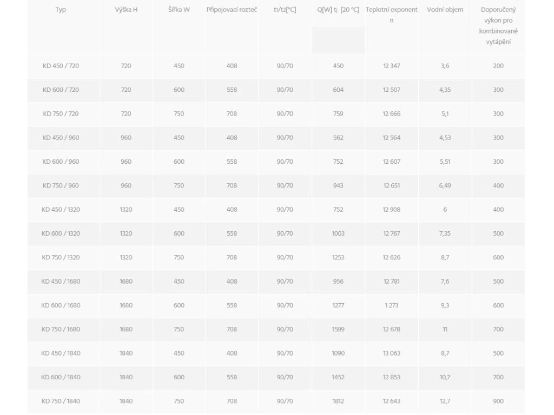Select the KD 750 / 1840 type cell
The image size is (554, 415).
[x=61, y=401]
